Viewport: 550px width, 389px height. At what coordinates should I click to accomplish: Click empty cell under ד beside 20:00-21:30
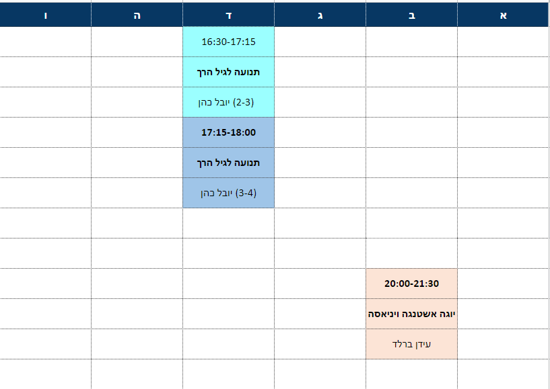[x=228, y=284]
